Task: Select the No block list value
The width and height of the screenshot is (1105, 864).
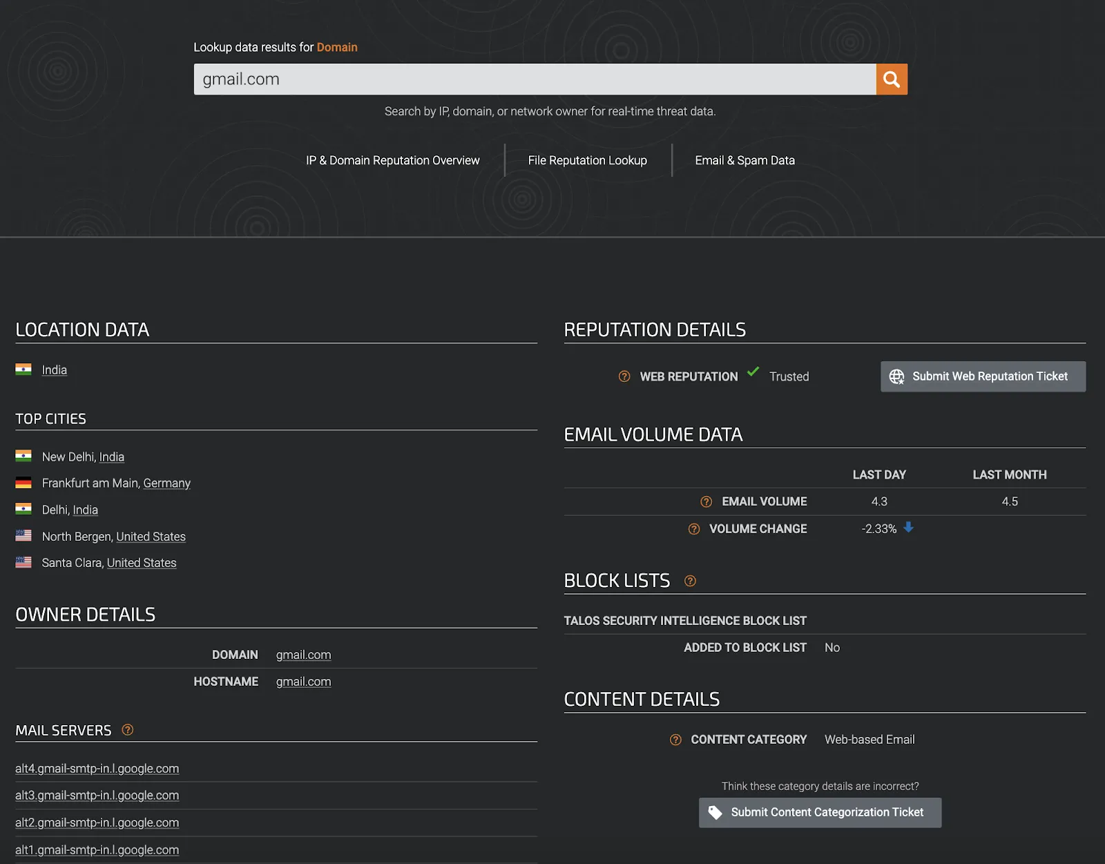Action: [832, 648]
